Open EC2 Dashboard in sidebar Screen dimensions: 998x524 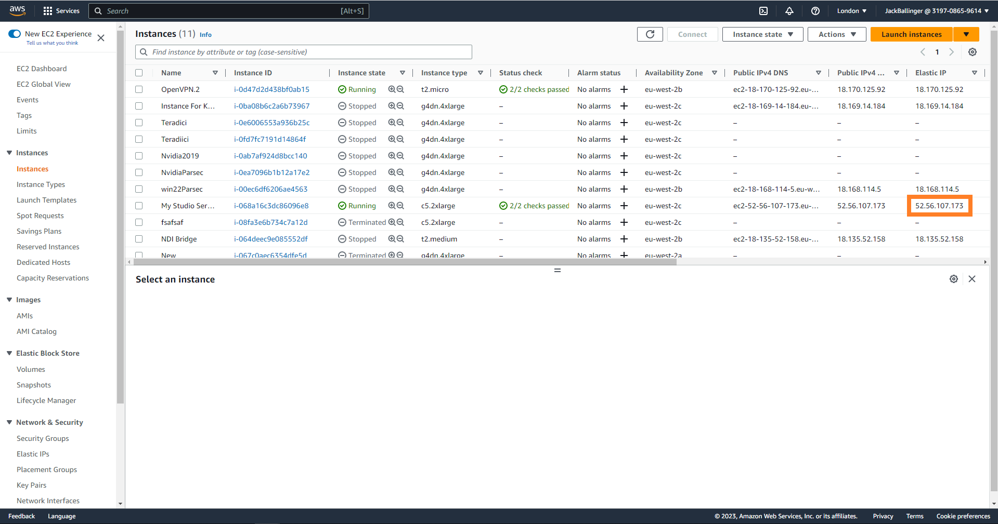point(42,69)
